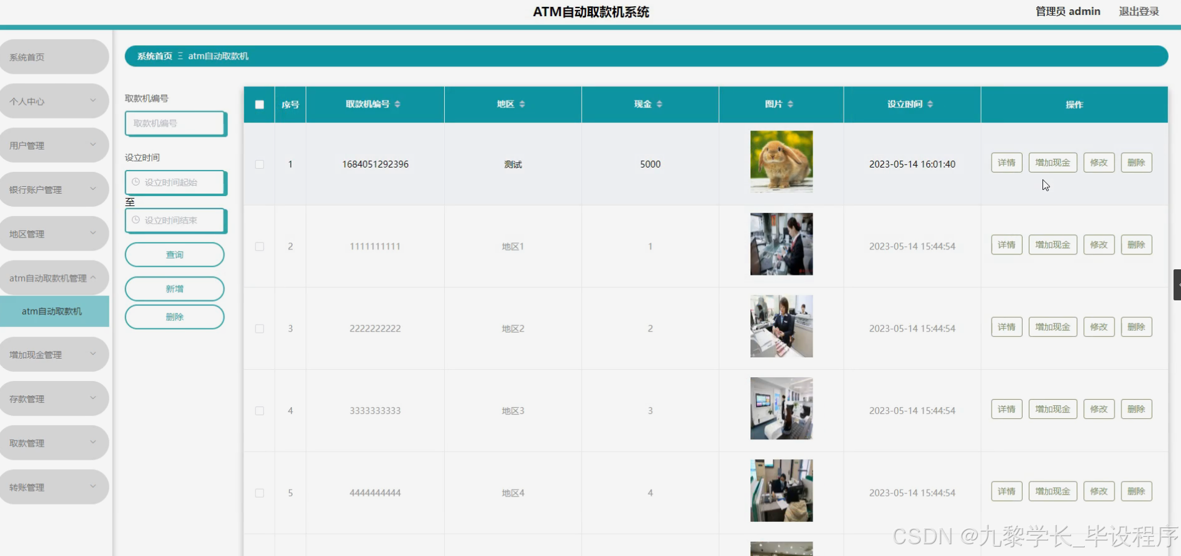Click 修改 for row 3333333333
Screen dimensions: 1181x556
coord(1099,409)
